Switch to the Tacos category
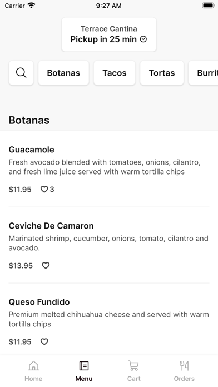218x387 pixels. (115, 73)
